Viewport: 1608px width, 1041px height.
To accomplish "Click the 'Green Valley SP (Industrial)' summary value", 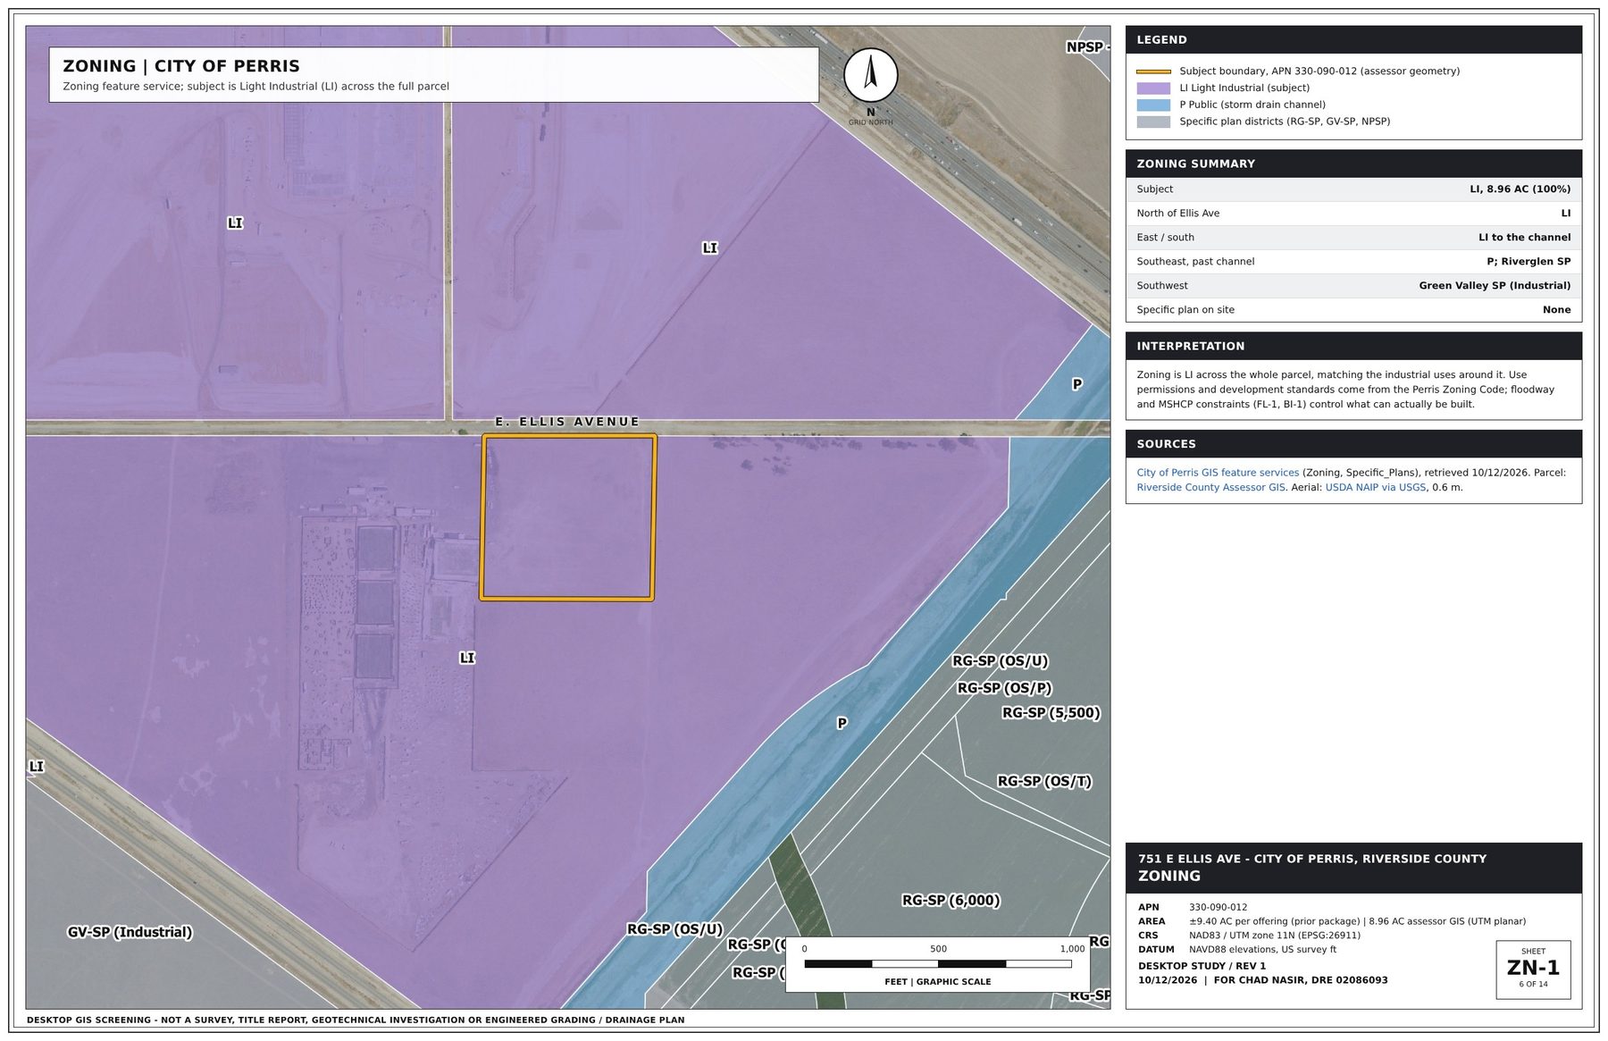I will pos(1495,286).
